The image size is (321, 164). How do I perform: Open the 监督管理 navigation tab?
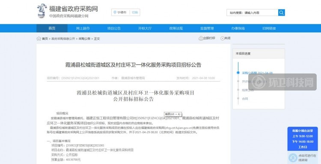tap(207, 28)
